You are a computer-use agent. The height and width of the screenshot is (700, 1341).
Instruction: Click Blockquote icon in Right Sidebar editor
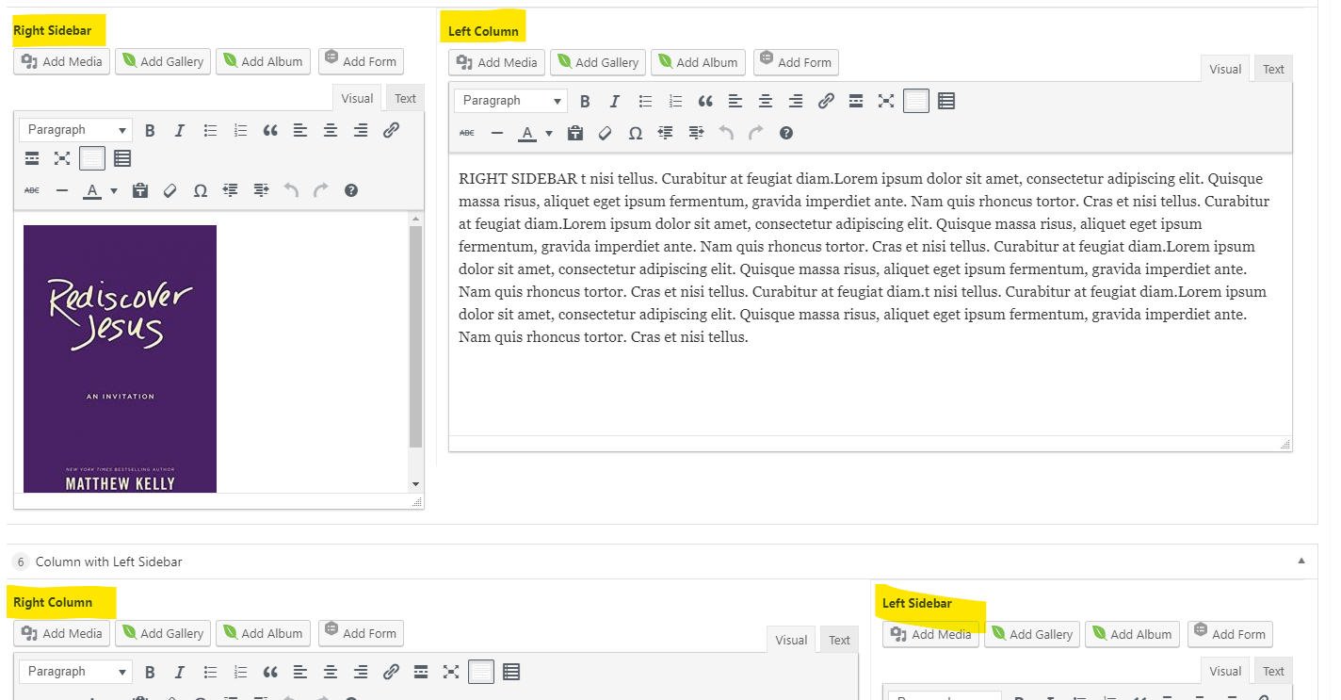tap(270, 131)
